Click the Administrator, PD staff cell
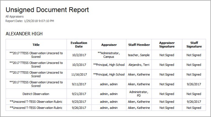This screenshot has height=117, width=211. 139,94
